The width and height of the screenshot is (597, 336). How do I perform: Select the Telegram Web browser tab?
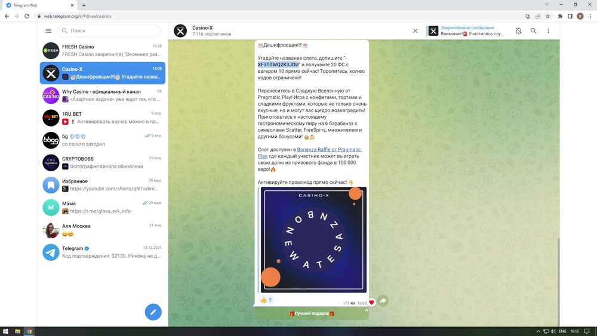pyautogui.click(x=40, y=5)
